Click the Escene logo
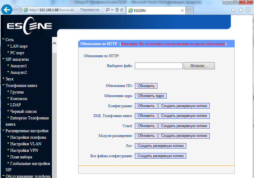This screenshot has width=254, height=178. tap(29, 26)
